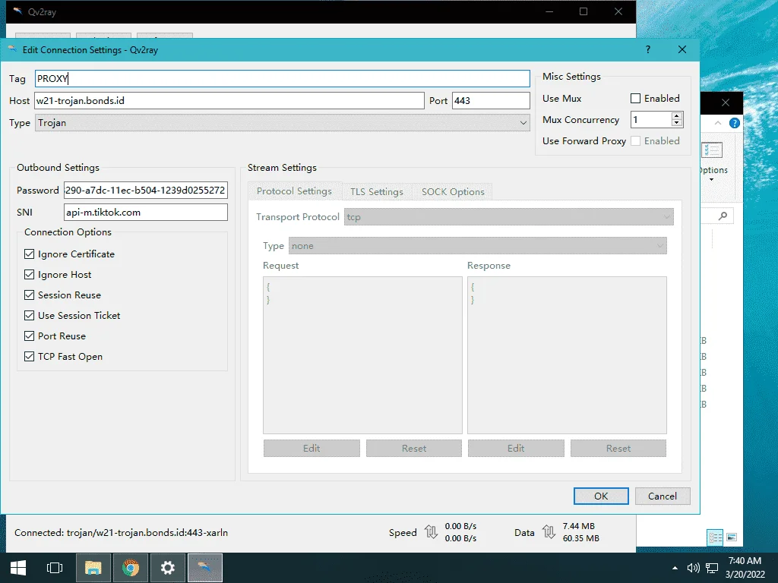Close the Explorer window behind the dialog

726,102
